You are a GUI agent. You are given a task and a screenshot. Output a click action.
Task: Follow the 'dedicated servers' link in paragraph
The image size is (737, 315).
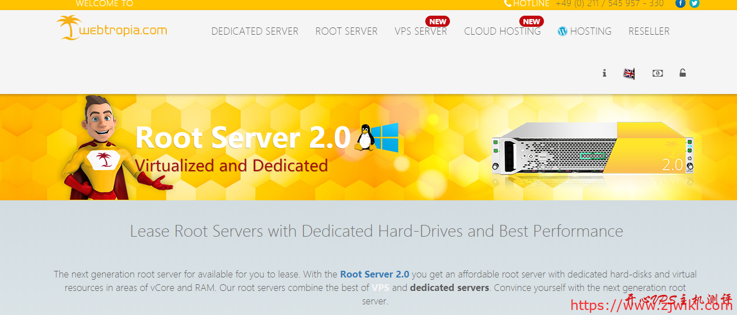(449, 288)
